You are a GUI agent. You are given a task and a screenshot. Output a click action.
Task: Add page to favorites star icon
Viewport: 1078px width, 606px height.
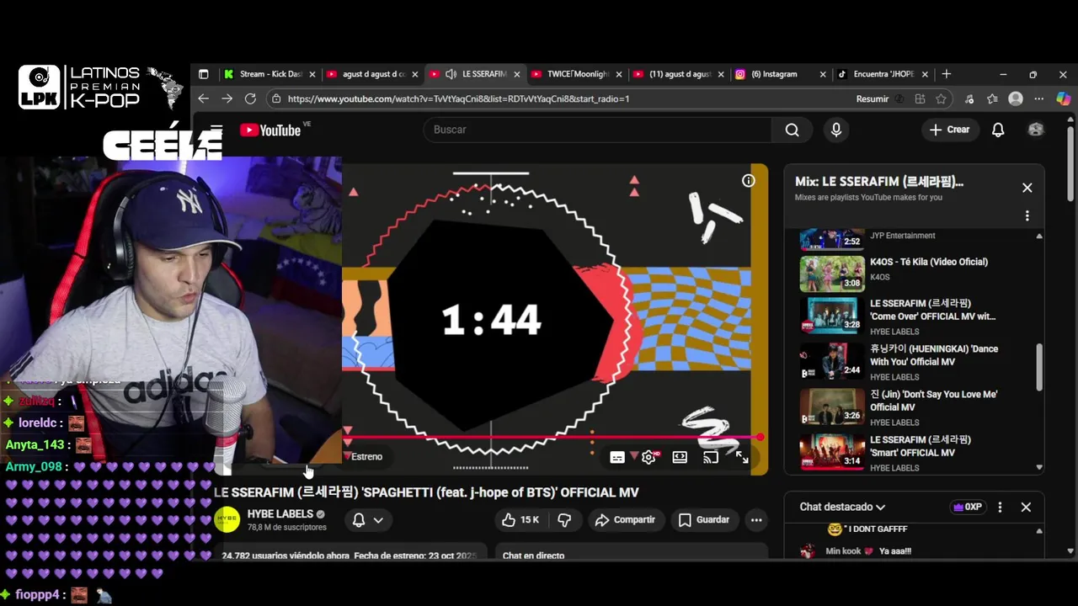[x=941, y=98]
